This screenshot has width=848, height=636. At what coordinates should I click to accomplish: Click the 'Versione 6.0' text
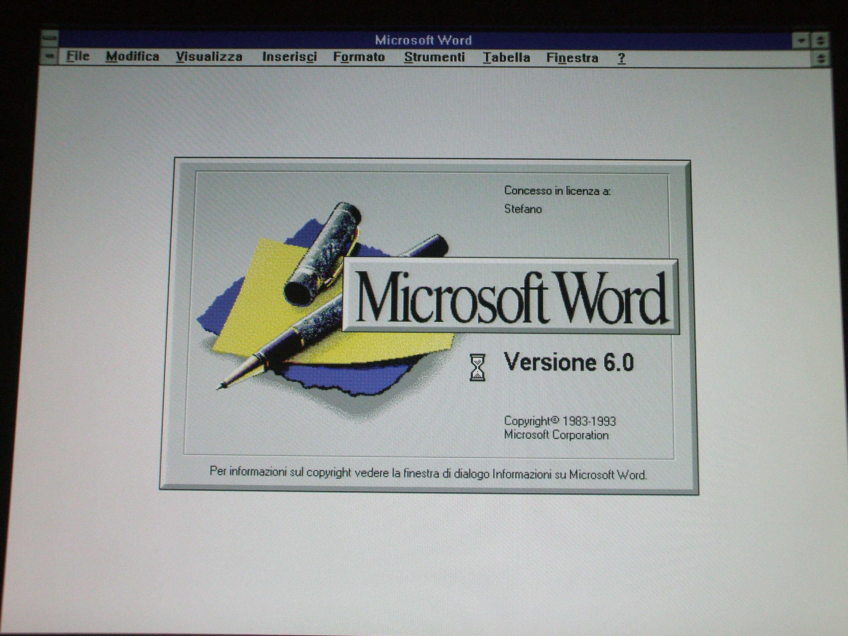(x=569, y=362)
